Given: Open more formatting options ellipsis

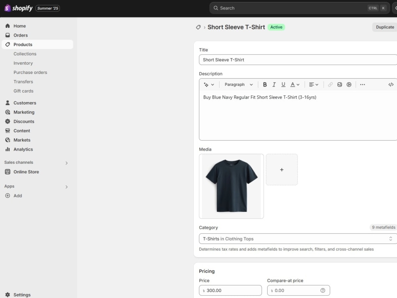Looking at the screenshot, I should coord(362,85).
